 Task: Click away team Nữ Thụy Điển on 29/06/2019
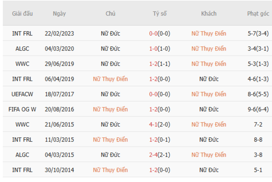[208, 64]
